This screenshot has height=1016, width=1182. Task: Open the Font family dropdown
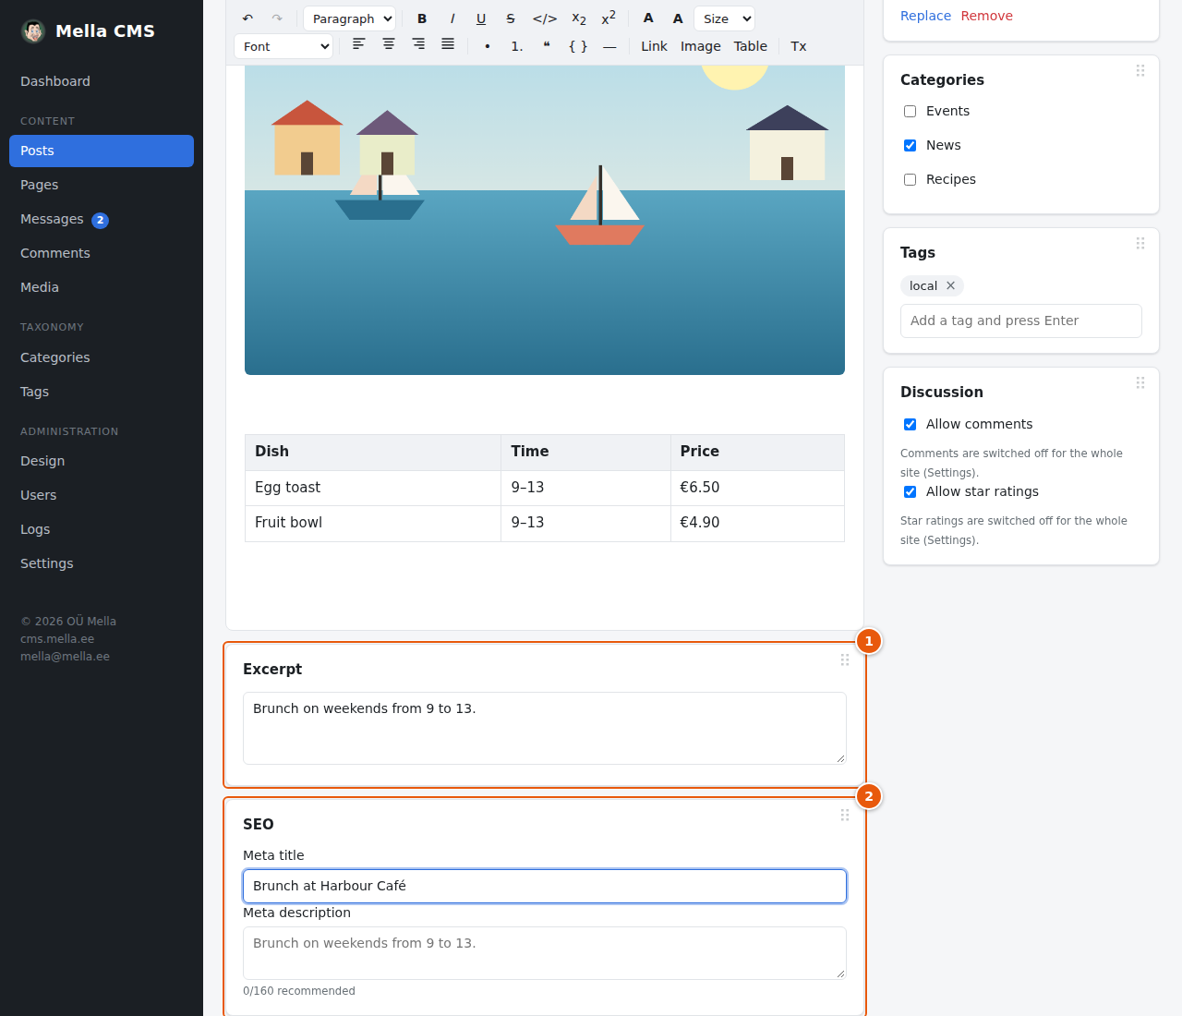pyautogui.click(x=283, y=46)
